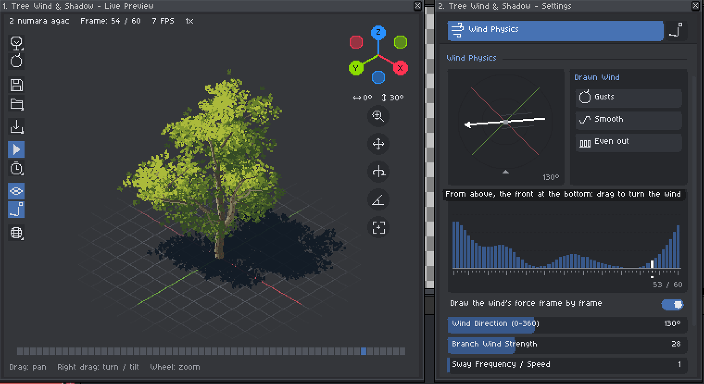Click the tilt angle icon

click(x=378, y=200)
